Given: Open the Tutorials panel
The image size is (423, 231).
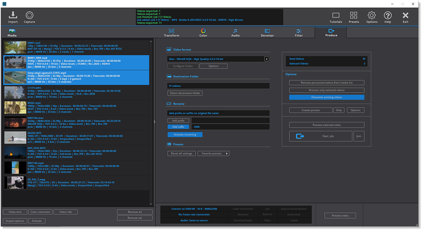Looking at the screenshot, I should tap(335, 17).
